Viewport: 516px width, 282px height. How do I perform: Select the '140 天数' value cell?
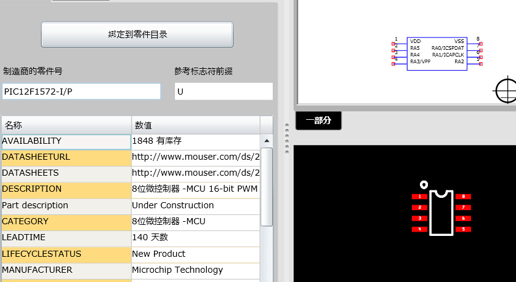196,238
